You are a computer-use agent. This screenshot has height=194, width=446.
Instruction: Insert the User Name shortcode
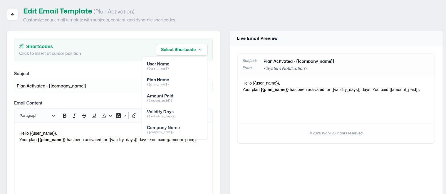pos(175,66)
